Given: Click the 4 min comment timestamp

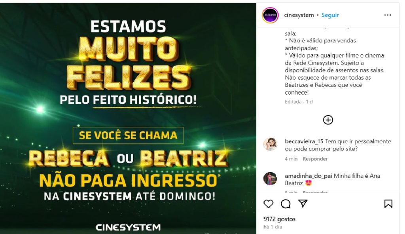Looking at the screenshot, I should click(291, 159).
